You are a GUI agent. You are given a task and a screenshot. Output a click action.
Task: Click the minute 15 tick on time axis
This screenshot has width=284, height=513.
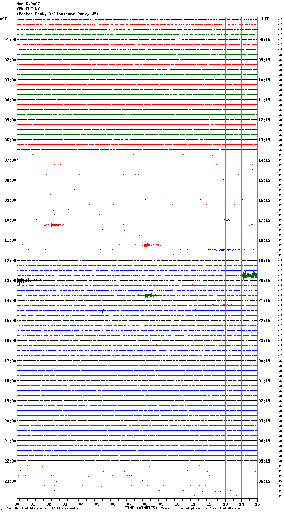click(257, 504)
